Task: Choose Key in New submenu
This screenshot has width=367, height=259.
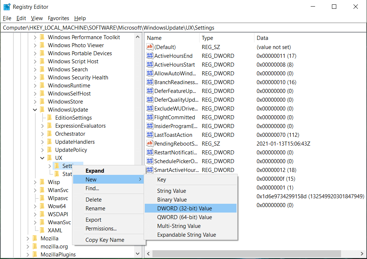Action: pos(190,180)
